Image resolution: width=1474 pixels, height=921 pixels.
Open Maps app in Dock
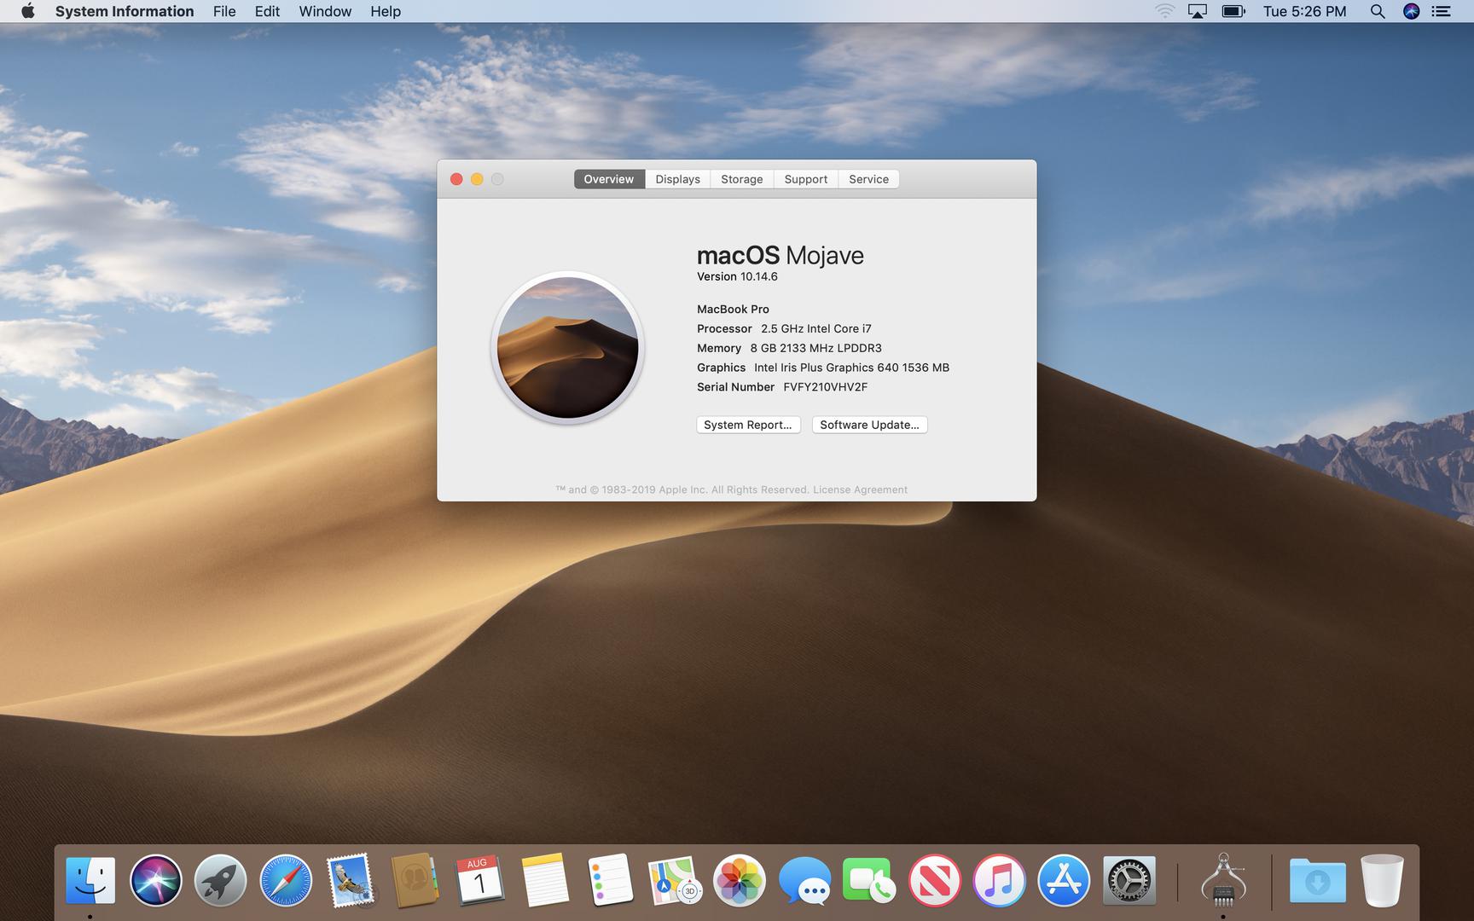(x=675, y=880)
